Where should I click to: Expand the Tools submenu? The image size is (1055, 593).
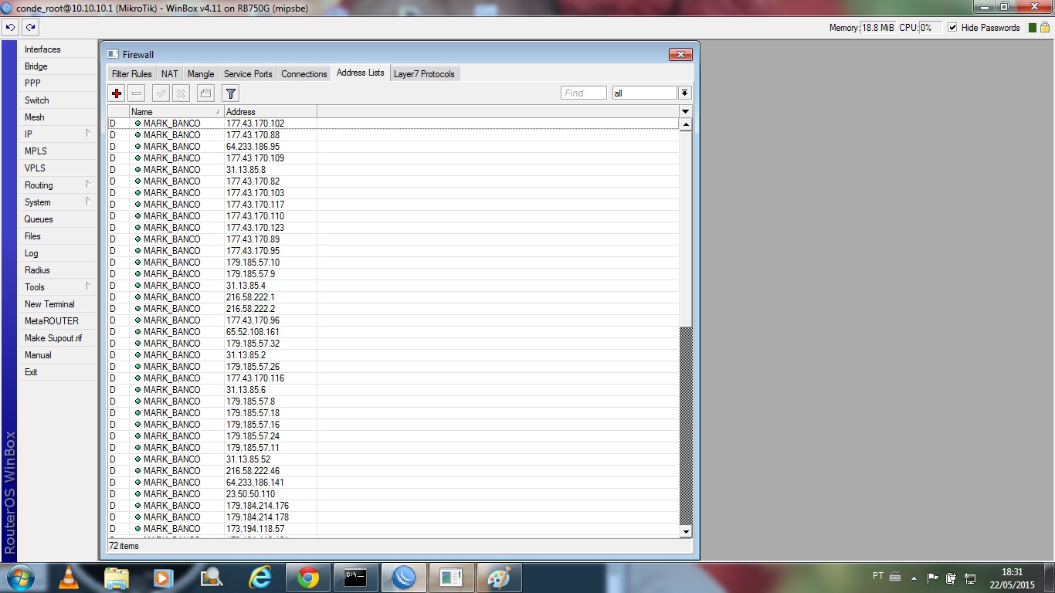pos(57,287)
